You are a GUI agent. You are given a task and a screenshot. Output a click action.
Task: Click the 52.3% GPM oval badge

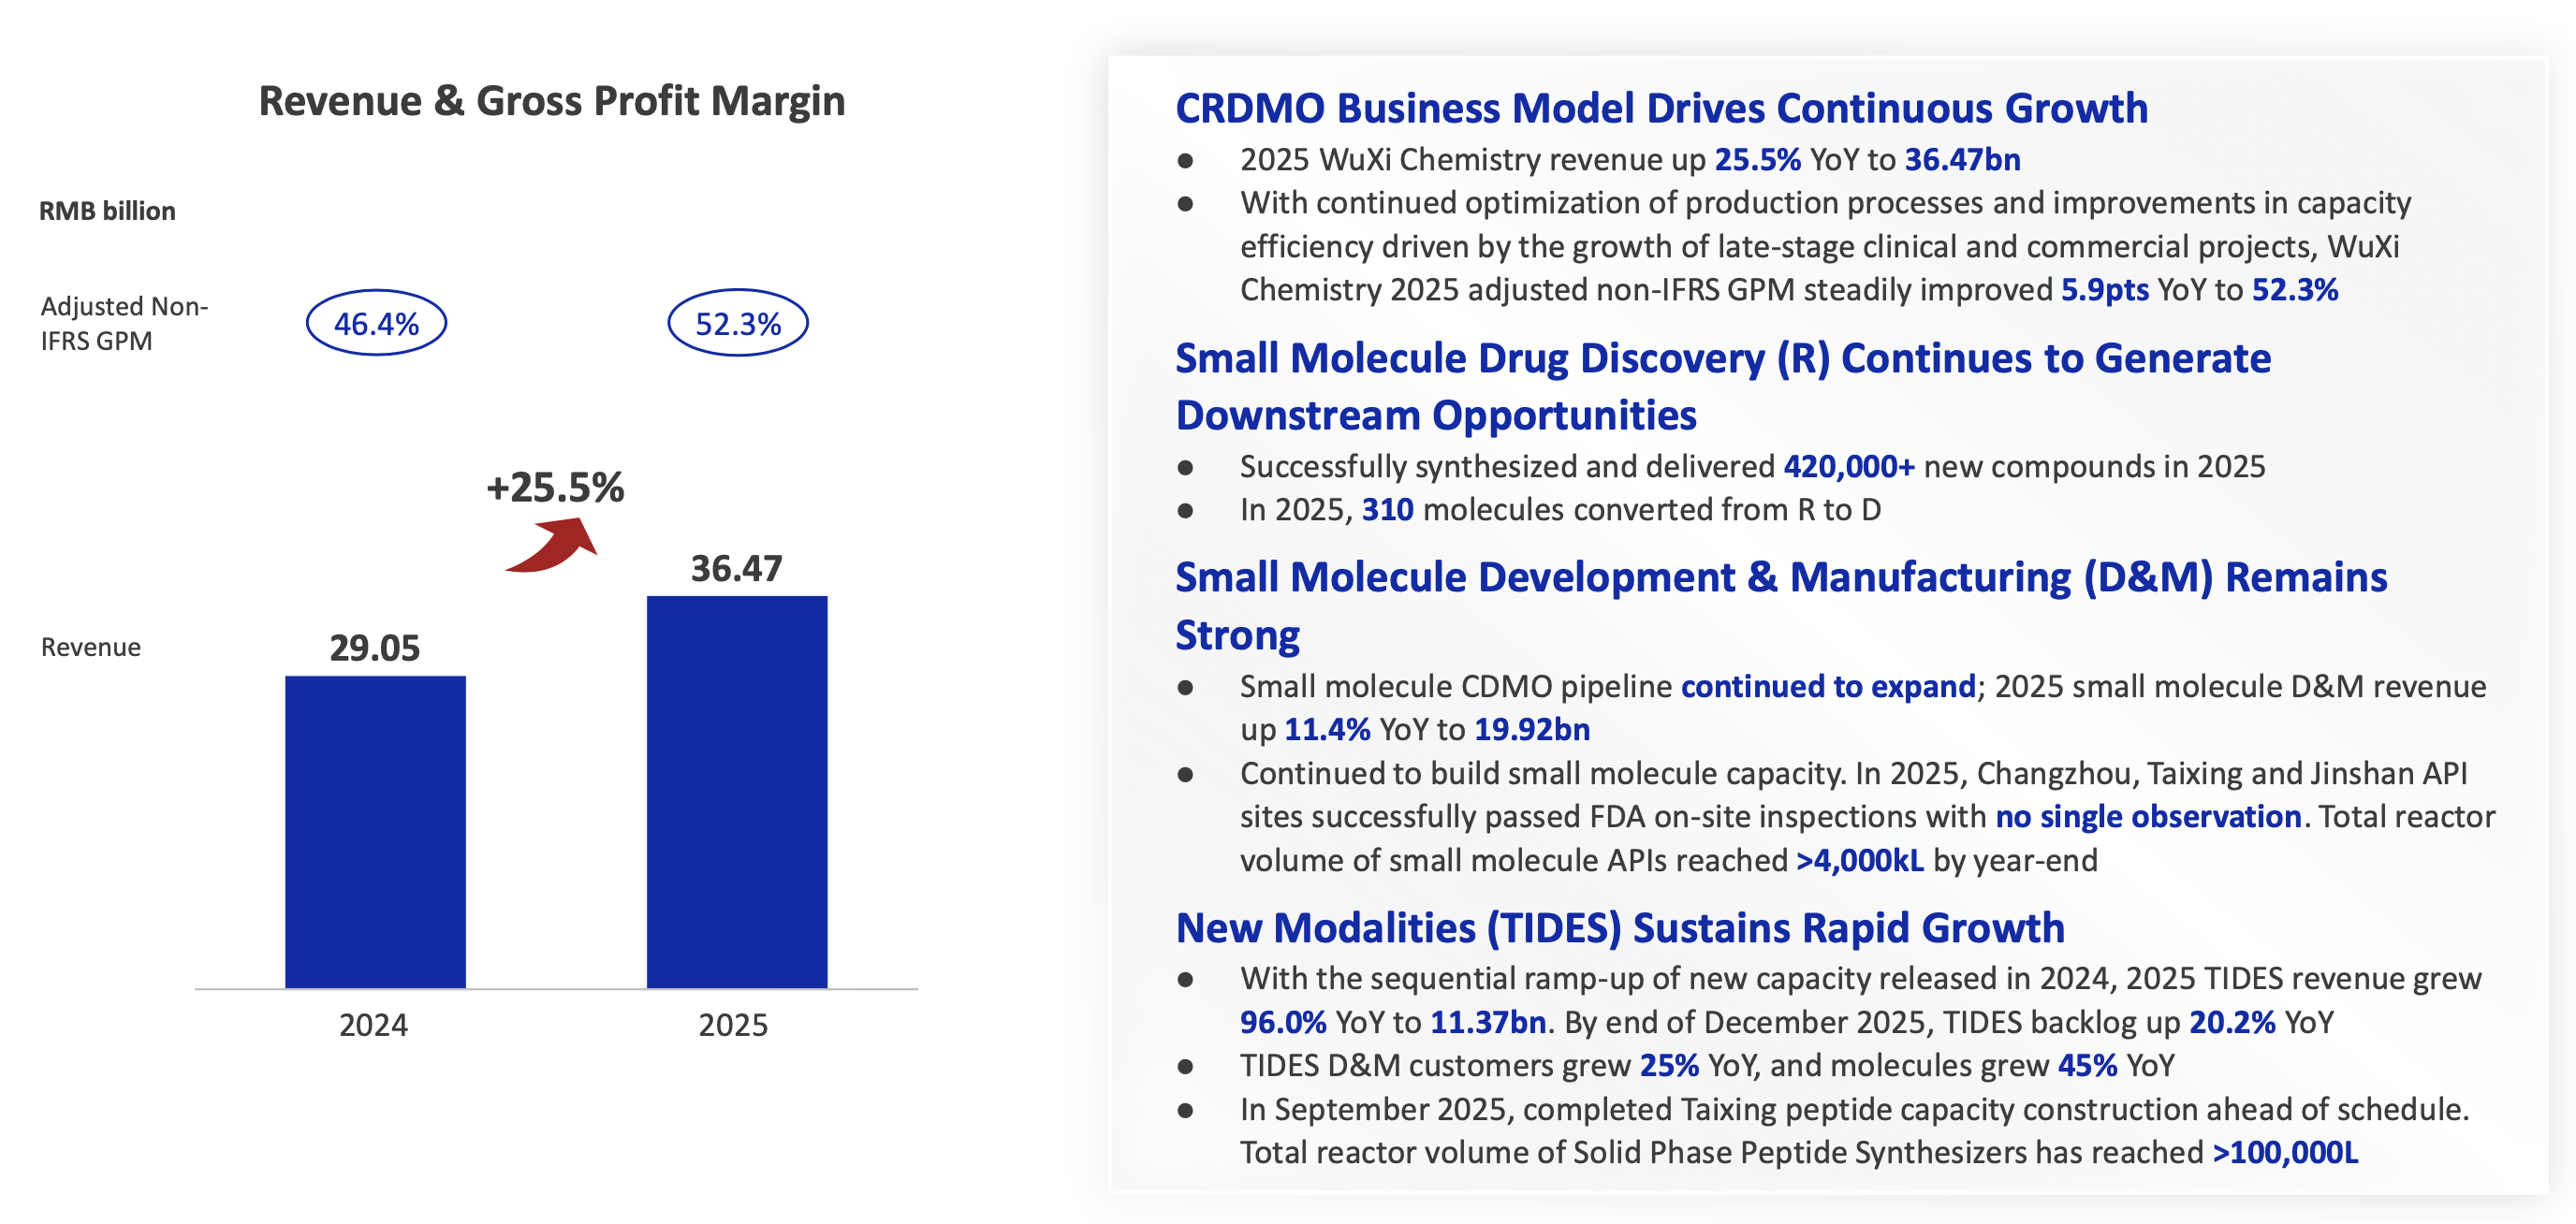click(x=737, y=323)
